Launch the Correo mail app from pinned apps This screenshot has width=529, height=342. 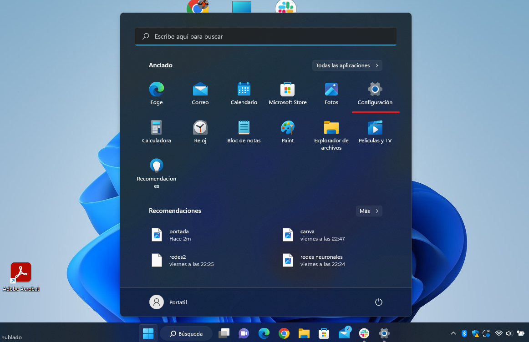pyautogui.click(x=200, y=93)
